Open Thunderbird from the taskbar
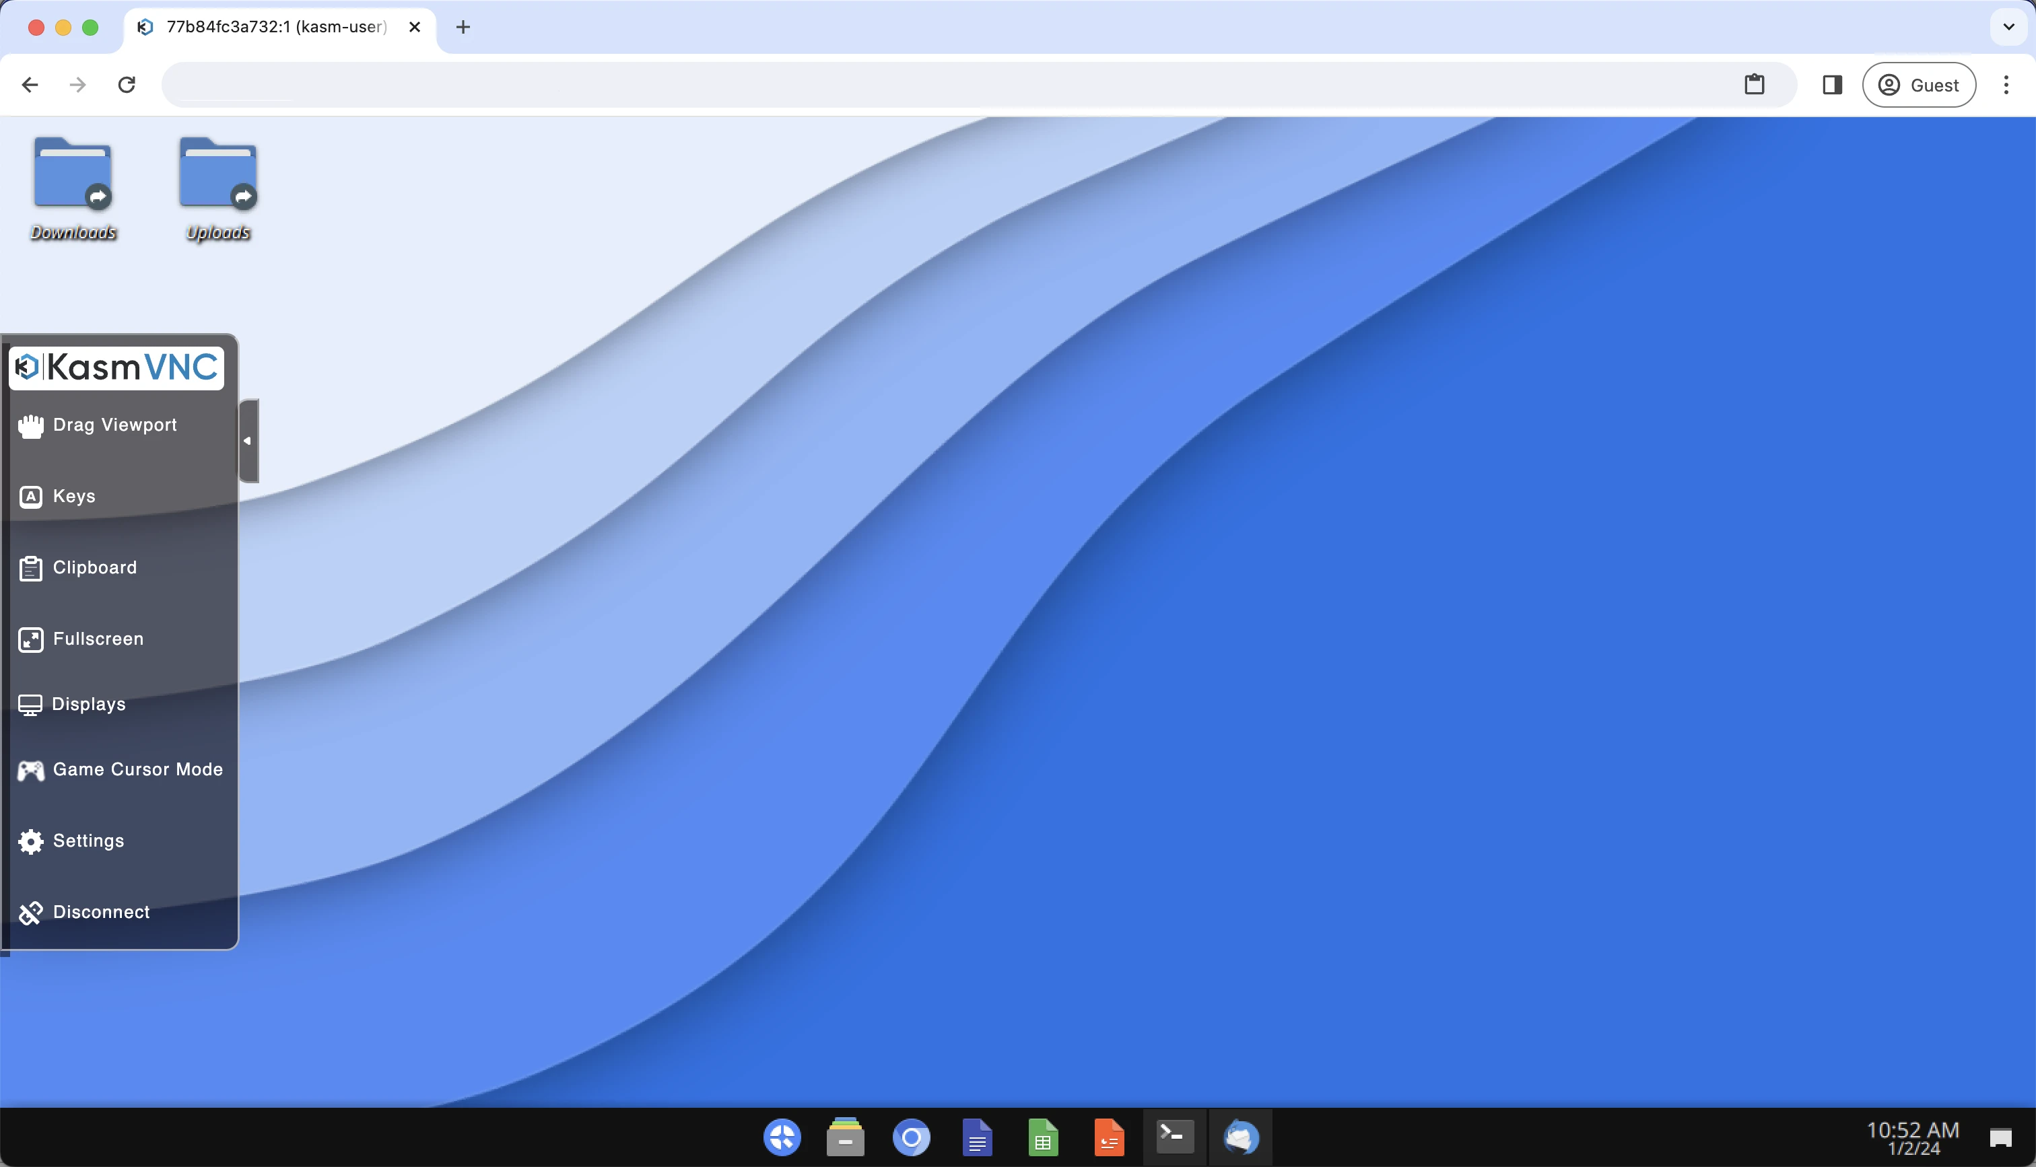This screenshot has width=2036, height=1167. pyautogui.click(x=1240, y=1136)
